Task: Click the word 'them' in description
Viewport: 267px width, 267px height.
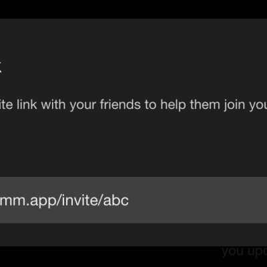Action: 205,104
